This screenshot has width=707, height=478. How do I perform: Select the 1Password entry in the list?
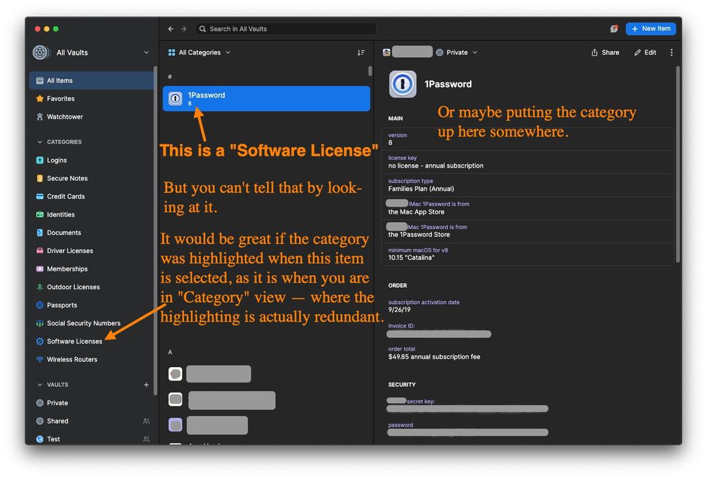click(x=266, y=99)
